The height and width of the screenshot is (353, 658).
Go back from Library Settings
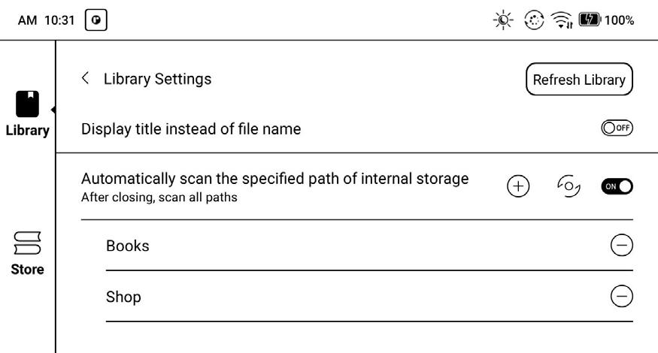[85, 78]
